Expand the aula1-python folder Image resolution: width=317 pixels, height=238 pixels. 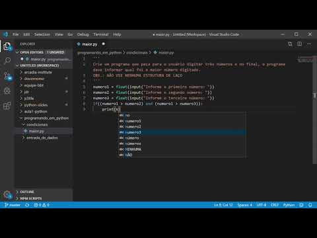tap(36, 112)
